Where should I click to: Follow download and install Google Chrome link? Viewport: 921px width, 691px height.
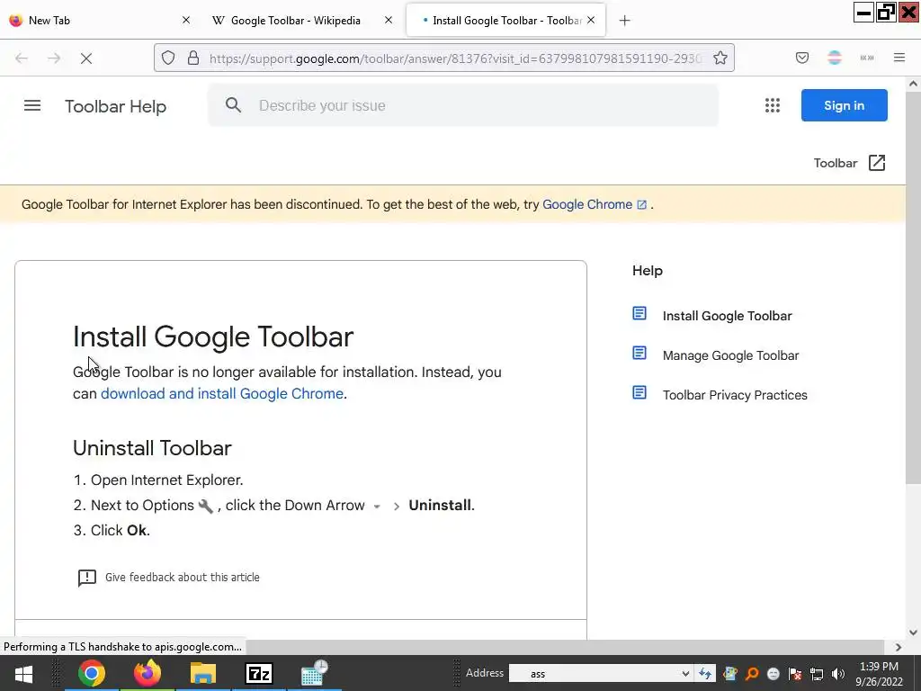pyautogui.click(x=222, y=394)
